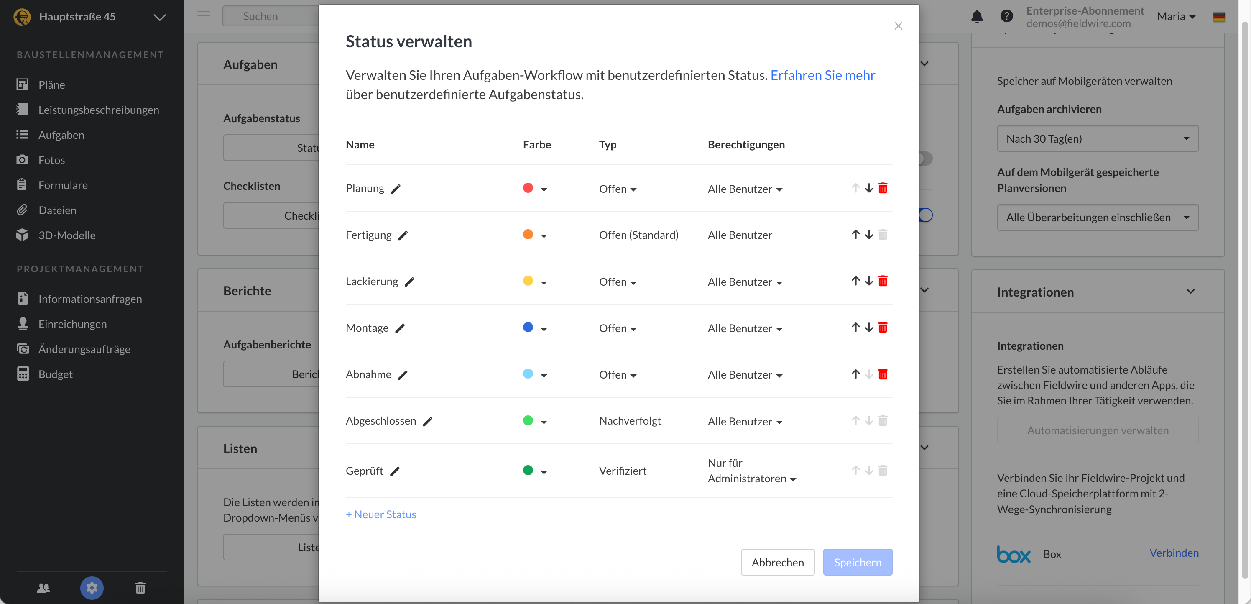Edit the Geprüft status name
The image size is (1251, 604).
(395, 471)
